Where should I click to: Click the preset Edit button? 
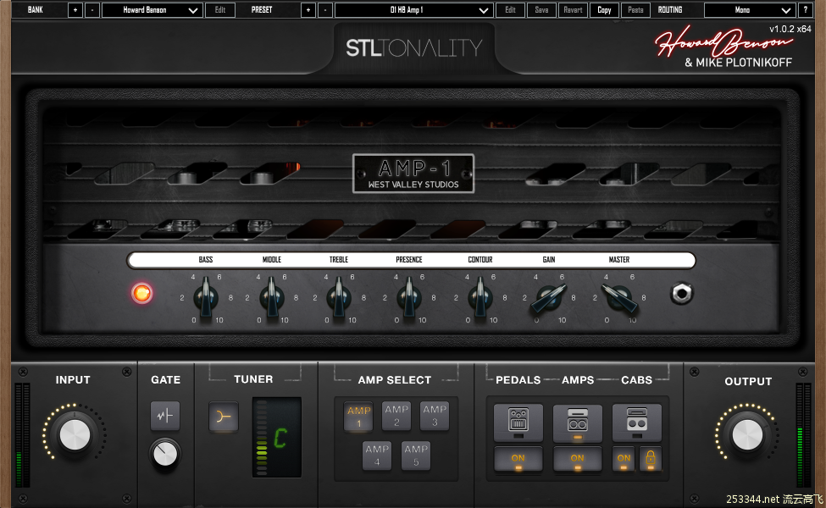511,10
